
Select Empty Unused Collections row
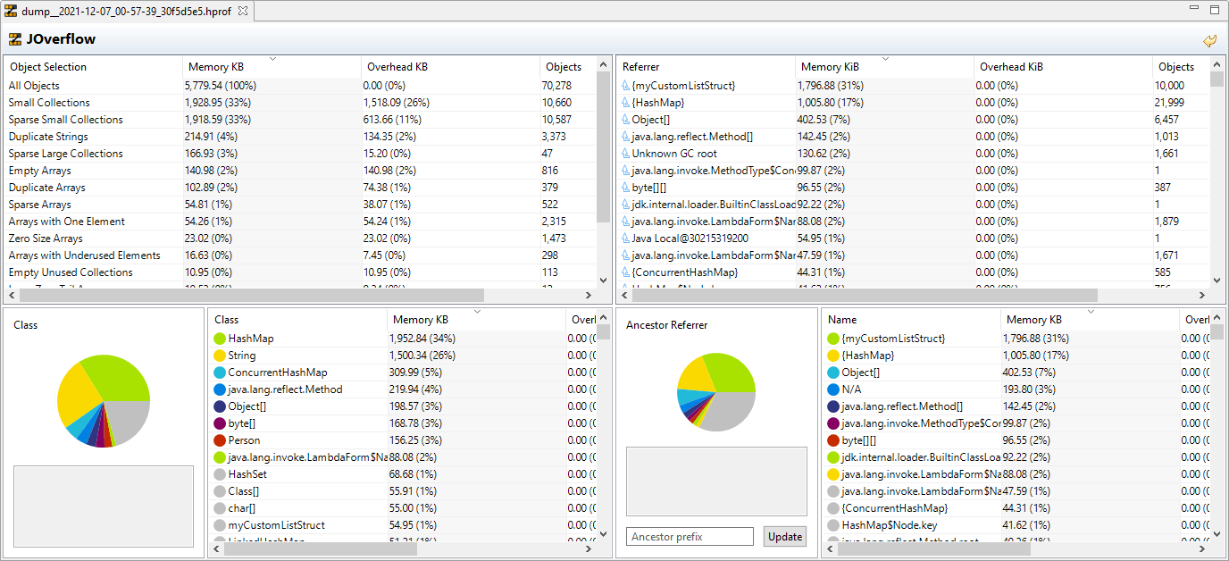(x=299, y=272)
